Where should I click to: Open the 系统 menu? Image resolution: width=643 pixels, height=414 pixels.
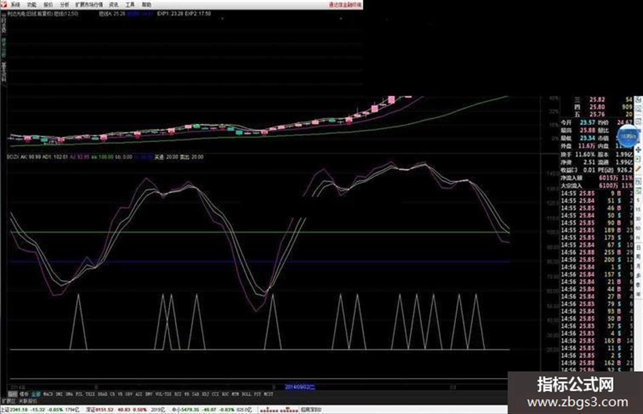[15, 5]
